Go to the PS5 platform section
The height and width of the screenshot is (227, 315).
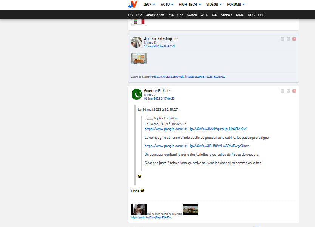(139, 15)
